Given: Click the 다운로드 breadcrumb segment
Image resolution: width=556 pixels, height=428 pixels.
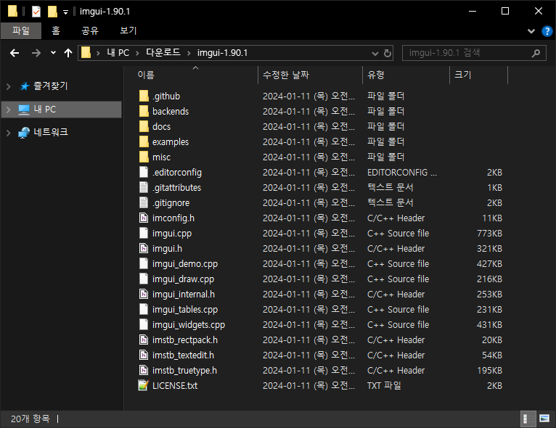Looking at the screenshot, I should pos(163,53).
